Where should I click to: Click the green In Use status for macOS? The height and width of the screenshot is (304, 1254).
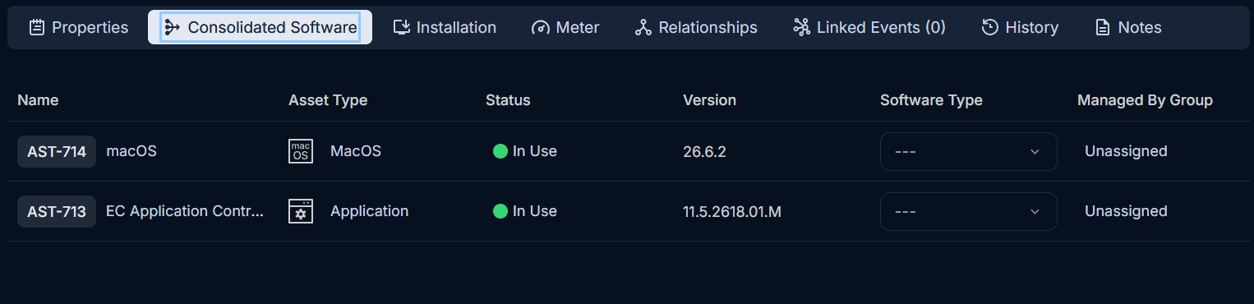click(525, 151)
